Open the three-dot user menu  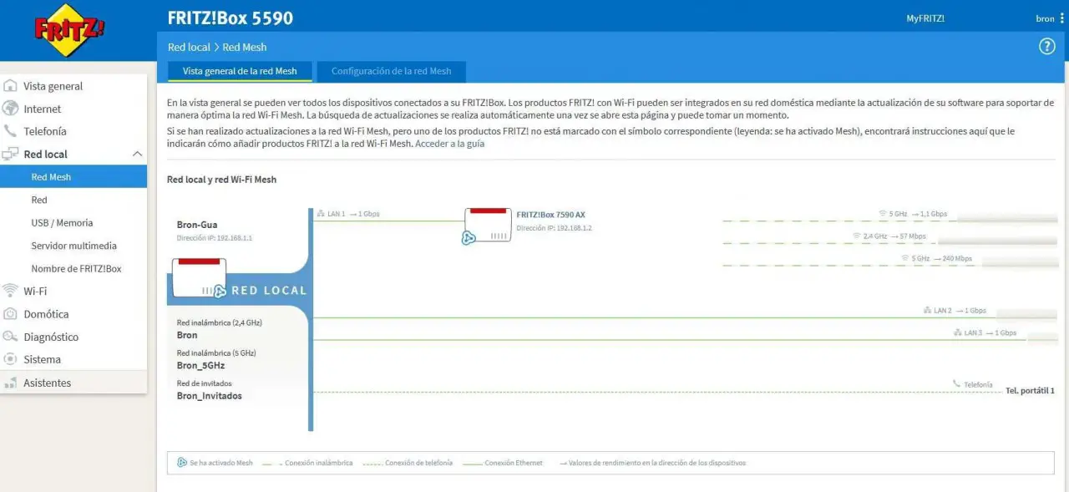pos(1061,18)
